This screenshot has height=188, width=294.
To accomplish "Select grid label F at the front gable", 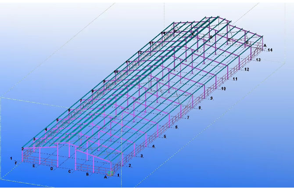I will 16,163.
